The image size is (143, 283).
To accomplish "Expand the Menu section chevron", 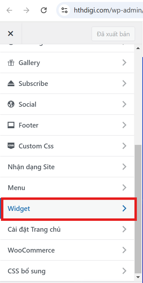I will pyautogui.click(x=124, y=188).
